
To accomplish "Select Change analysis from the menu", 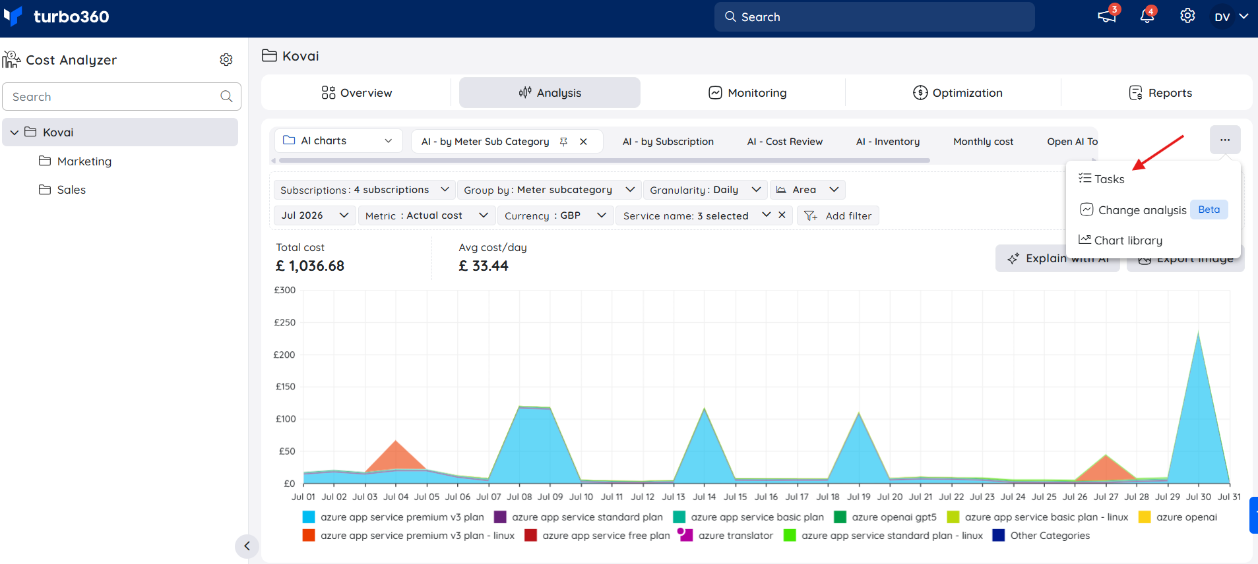I will [x=1152, y=210].
